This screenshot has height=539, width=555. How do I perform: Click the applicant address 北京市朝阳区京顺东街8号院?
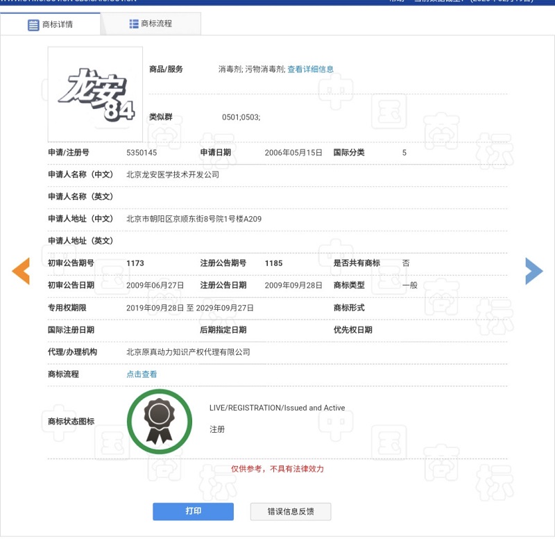click(194, 219)
